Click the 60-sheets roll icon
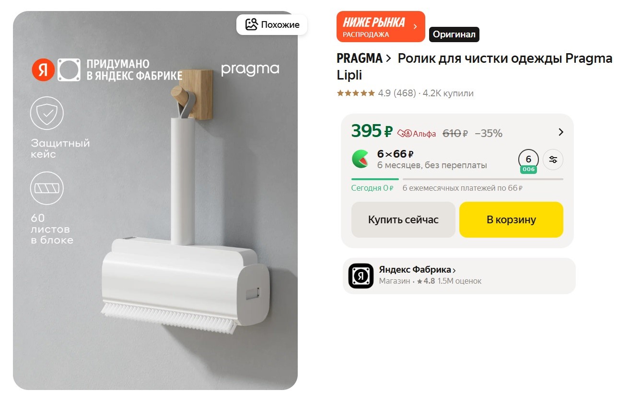 pos(47,188)
